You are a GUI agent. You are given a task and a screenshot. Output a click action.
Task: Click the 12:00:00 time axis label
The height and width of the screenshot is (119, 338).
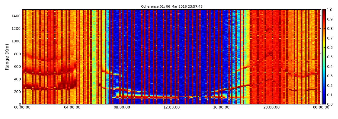click(x=172, y=107)
